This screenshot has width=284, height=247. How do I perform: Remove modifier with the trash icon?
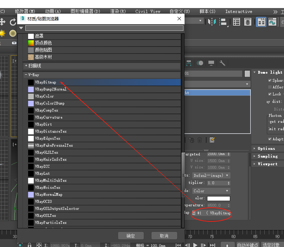tap(200, 140)
